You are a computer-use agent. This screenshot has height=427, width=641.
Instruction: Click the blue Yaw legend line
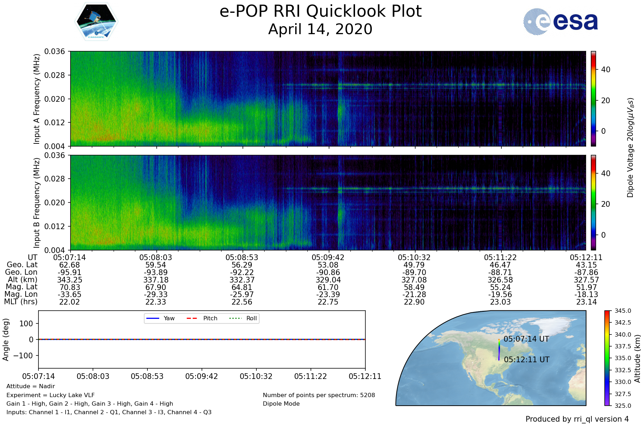(152, 318)
